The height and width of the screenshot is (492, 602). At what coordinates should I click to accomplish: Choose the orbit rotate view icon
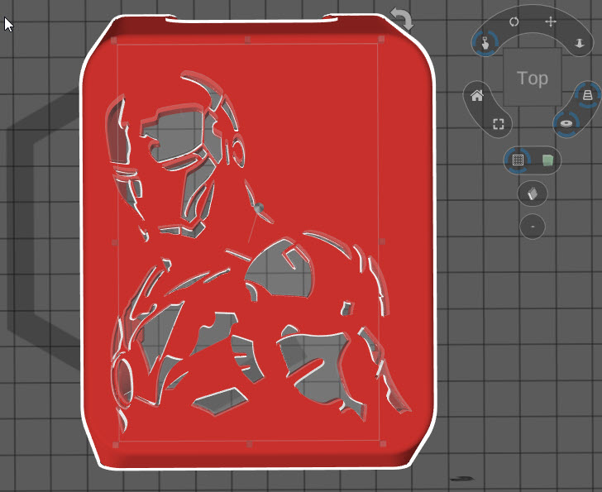(514, 21)
